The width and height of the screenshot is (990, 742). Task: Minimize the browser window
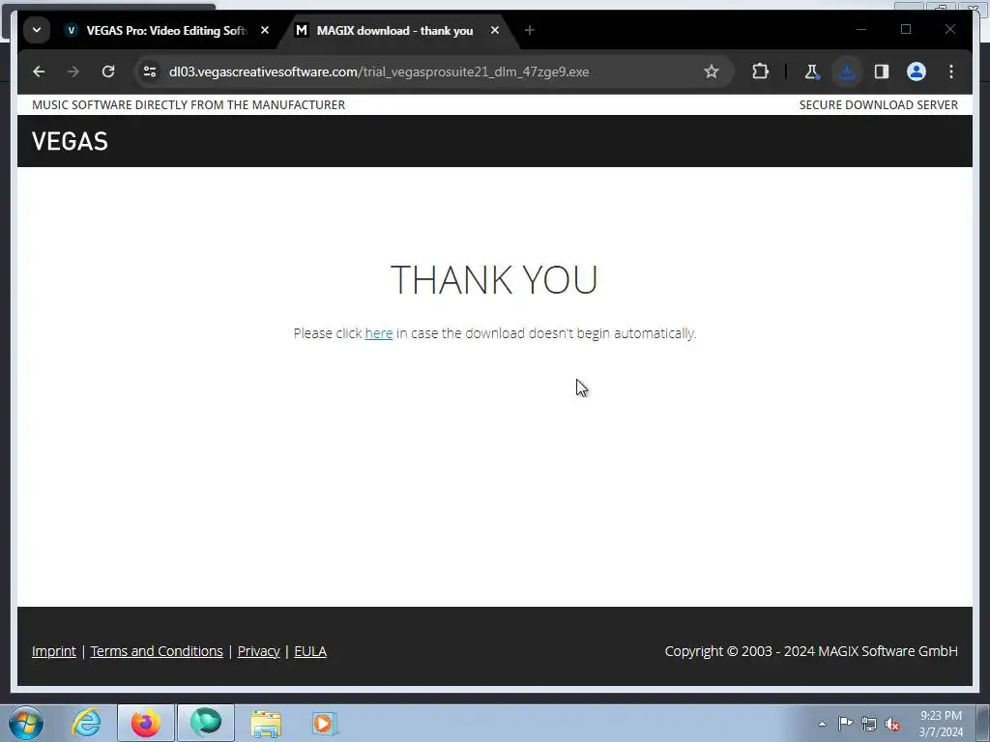(861, 29)
